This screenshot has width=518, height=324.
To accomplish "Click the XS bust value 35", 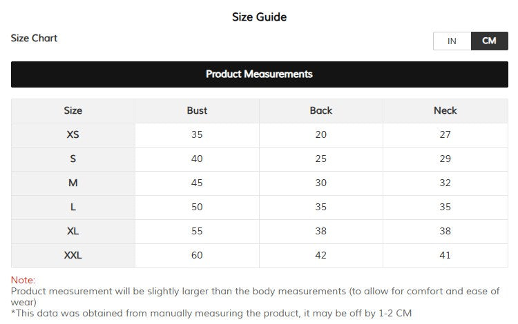I will coord(197,135).
